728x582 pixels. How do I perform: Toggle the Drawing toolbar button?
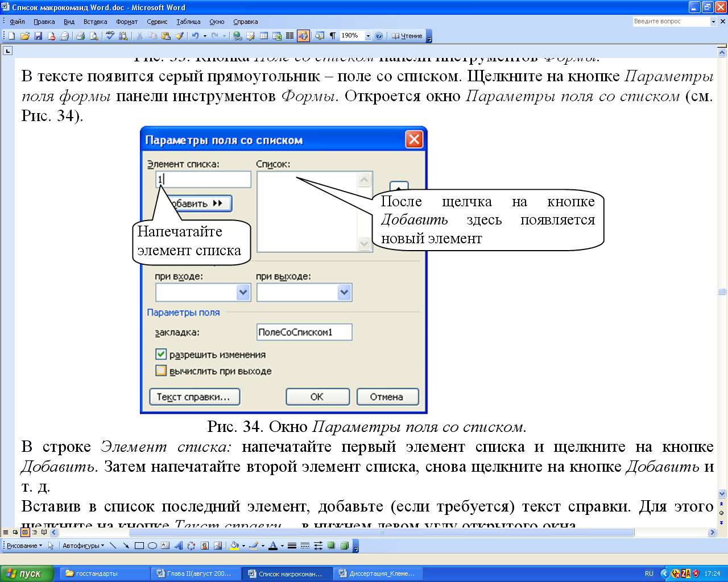click(x=303, y=36)
